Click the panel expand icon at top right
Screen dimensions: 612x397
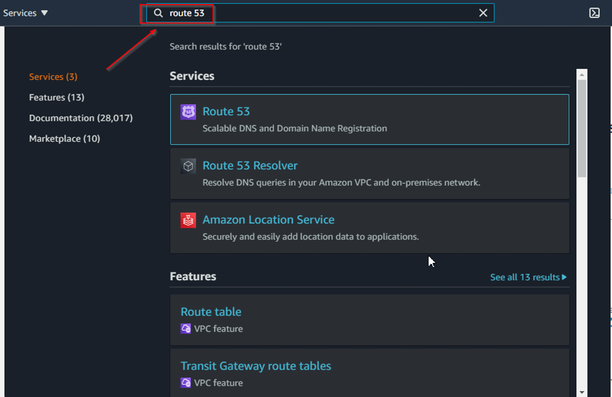[x=594, y=13]
